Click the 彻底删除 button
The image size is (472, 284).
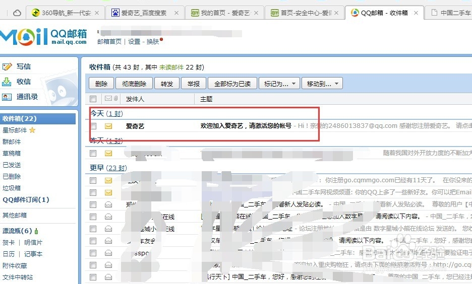pos(134,84)
